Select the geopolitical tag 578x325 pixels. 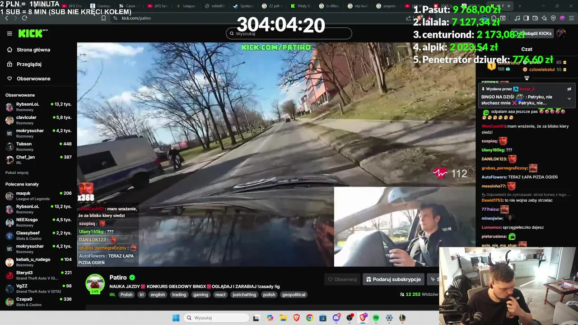294,295
